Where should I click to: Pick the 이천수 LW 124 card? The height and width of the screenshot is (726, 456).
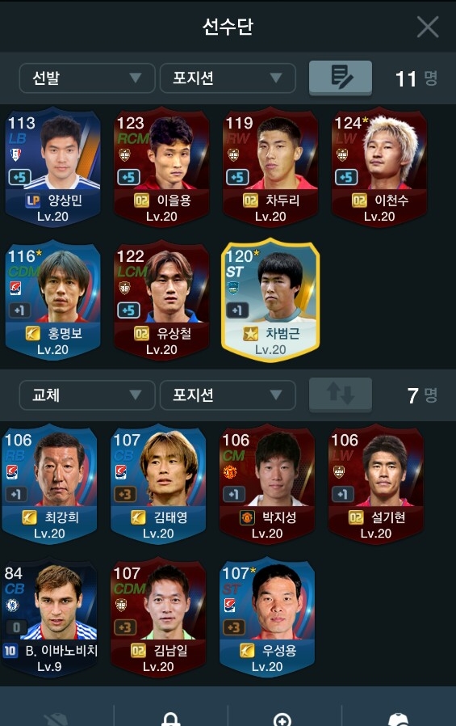click(379, 167)
